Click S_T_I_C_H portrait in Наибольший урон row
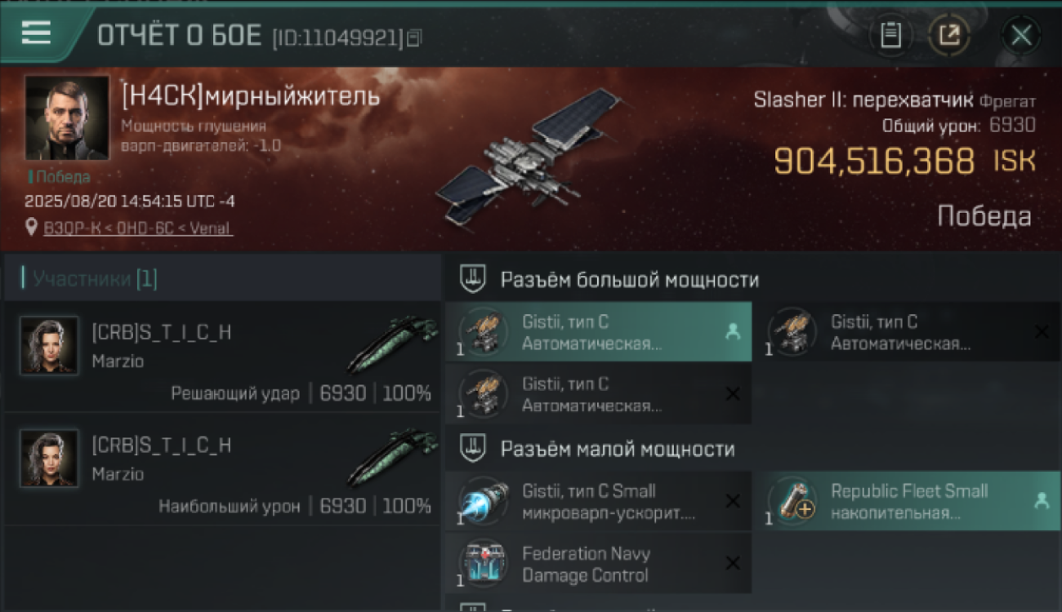The height and width of the screenshot is (612, 1062). coord(49,459)
